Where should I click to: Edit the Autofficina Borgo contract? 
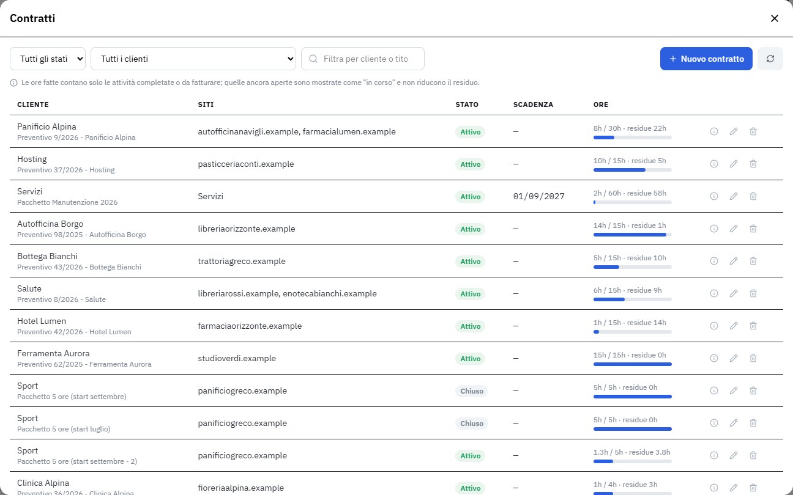734,229
